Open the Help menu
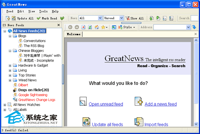Screen dimensions: 200x134 pyautogui.click(x=55, y=11)
